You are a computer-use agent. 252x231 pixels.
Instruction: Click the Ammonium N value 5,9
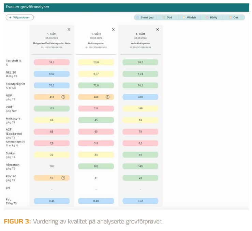(96, 143)
